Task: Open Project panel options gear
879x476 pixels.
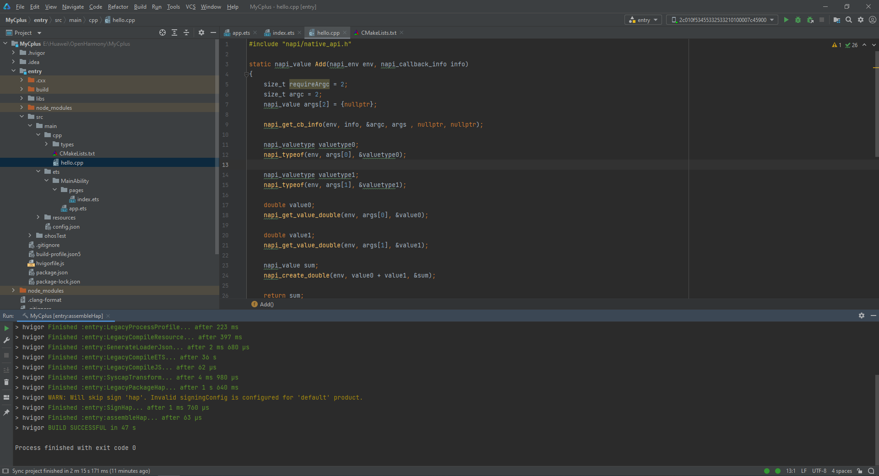Action: 201,32
